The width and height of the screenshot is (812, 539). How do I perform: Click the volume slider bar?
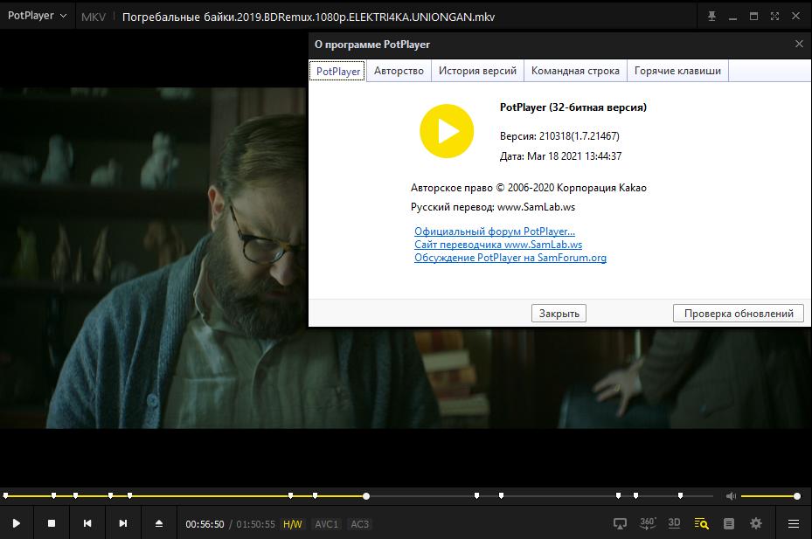[769, 496]
